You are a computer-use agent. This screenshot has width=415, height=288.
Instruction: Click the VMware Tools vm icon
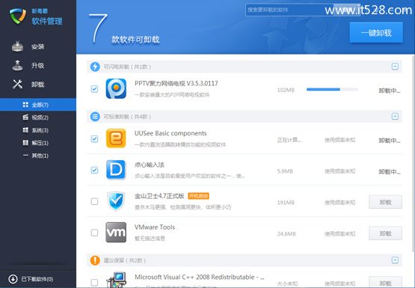coord(116,233)
